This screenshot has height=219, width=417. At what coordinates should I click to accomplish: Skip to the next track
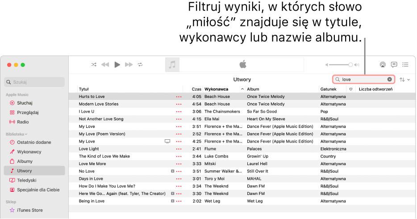[129, 65]
